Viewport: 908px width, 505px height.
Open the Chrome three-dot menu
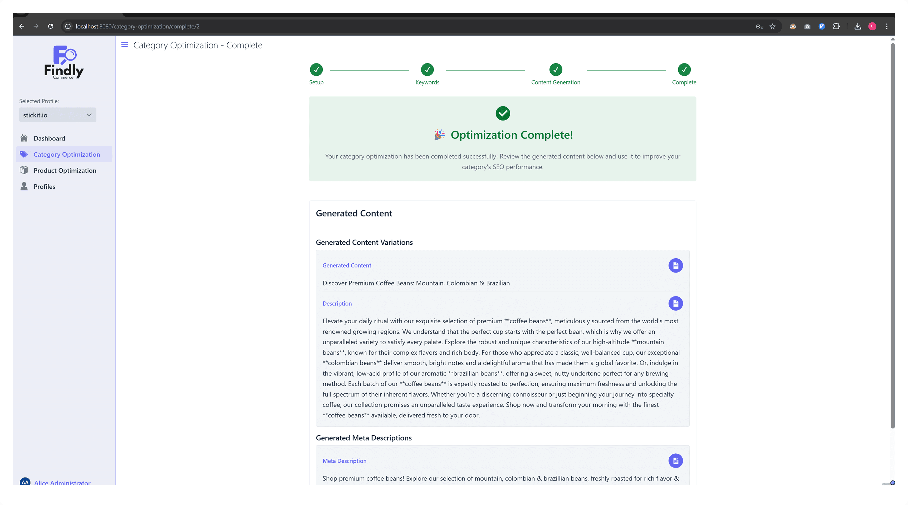(x=886, y=26)
